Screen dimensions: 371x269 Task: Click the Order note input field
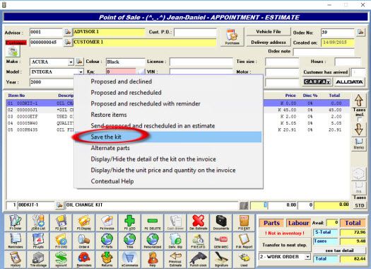pyautogui.click(x=324, y=52)
